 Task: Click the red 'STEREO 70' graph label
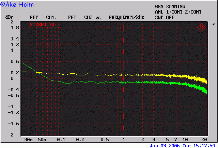[42, 24]
